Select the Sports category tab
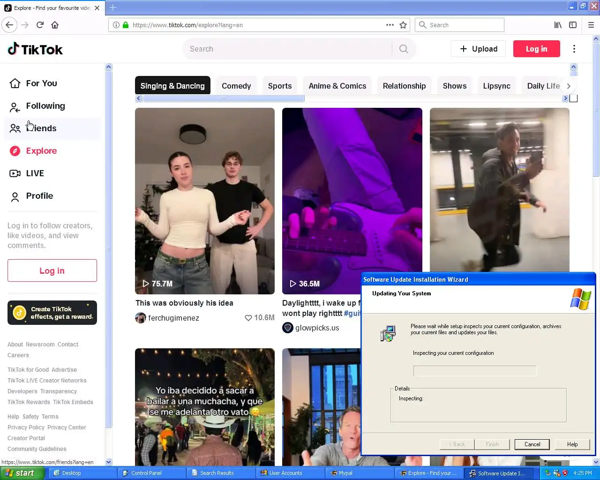 pyautogui.click(x=280, y=86)
